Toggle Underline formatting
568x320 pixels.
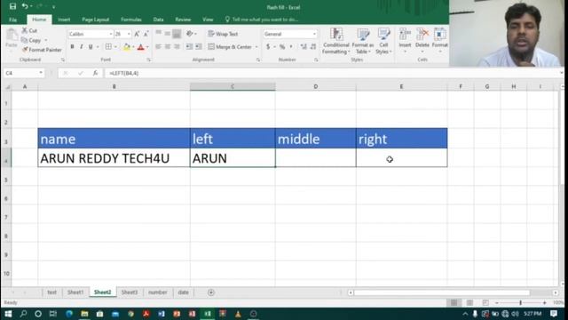pos(91,47)
